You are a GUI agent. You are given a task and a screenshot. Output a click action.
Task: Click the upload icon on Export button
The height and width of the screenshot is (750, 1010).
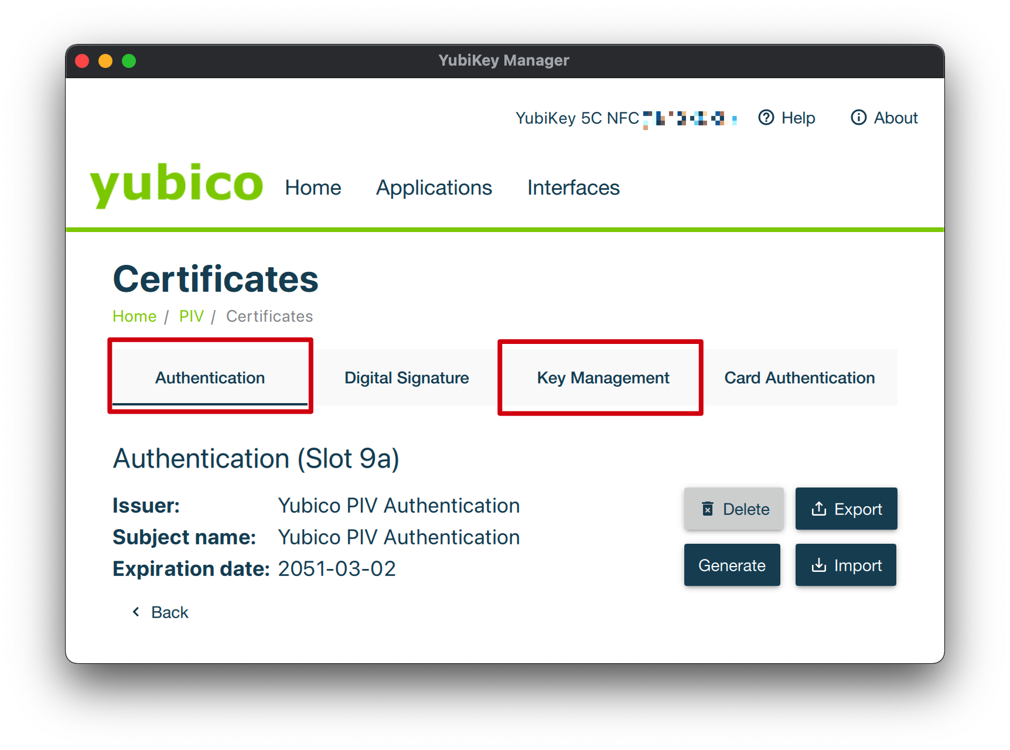tap(818, 509)
